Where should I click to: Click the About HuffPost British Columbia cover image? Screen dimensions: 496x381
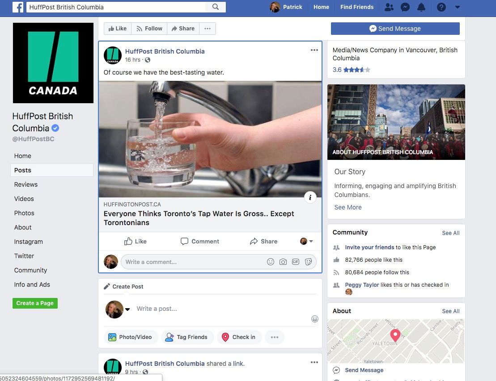coord(396,122)
